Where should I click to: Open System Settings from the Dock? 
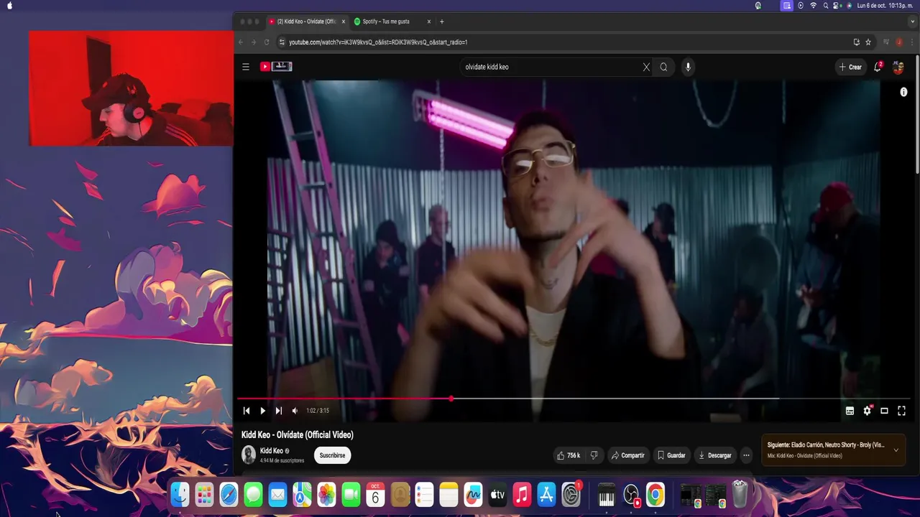tap(571, 495)
